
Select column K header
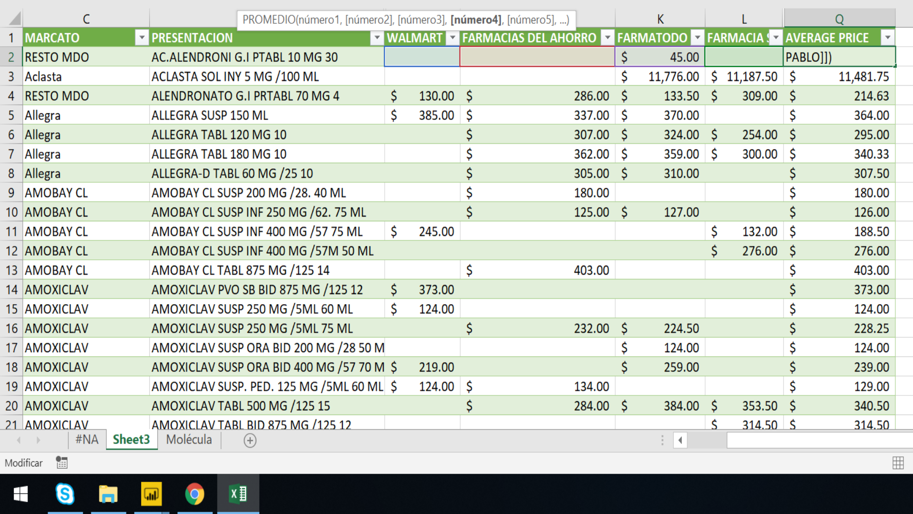[660, 19]
